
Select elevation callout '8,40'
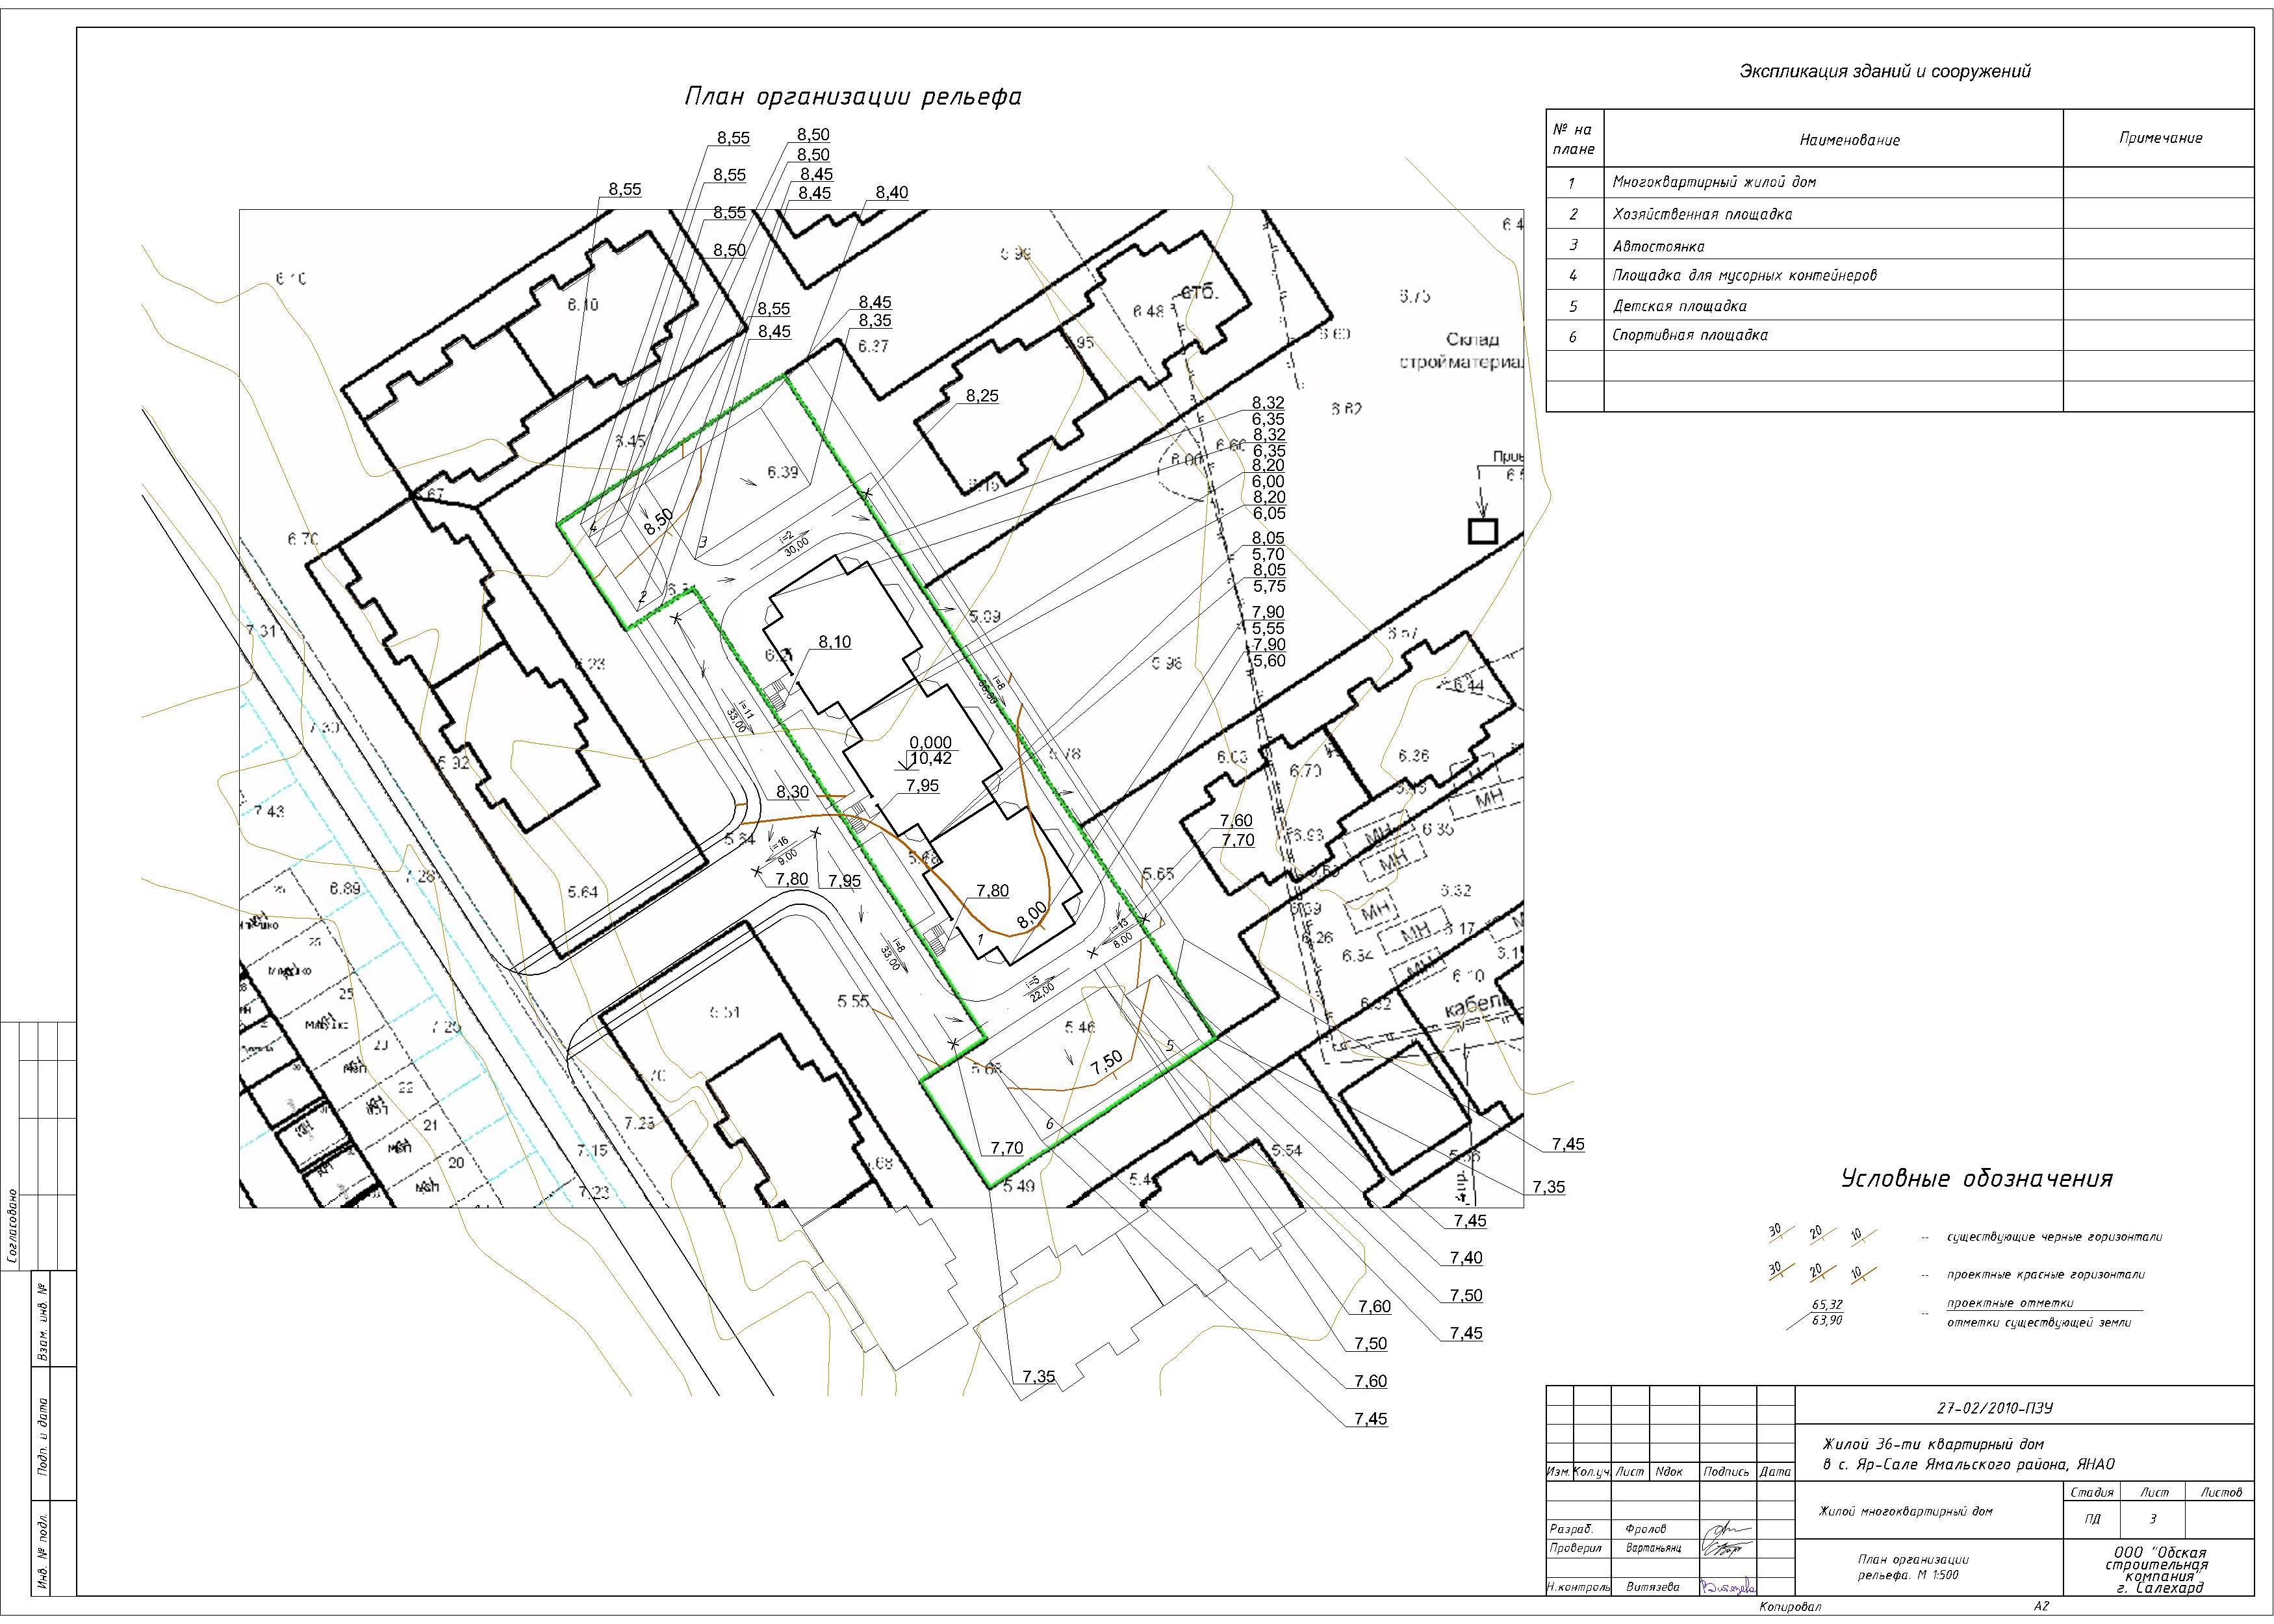coord(892,193)
